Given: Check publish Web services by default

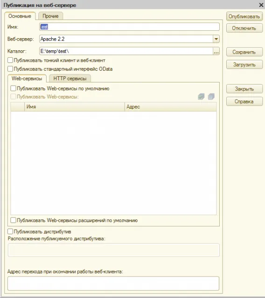Looking at the screenshot, I should [x=14, y=88].
